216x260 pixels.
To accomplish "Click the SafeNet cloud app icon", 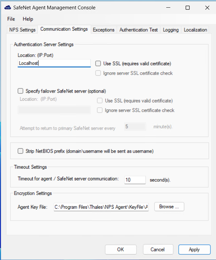I will tap(8, 7).
